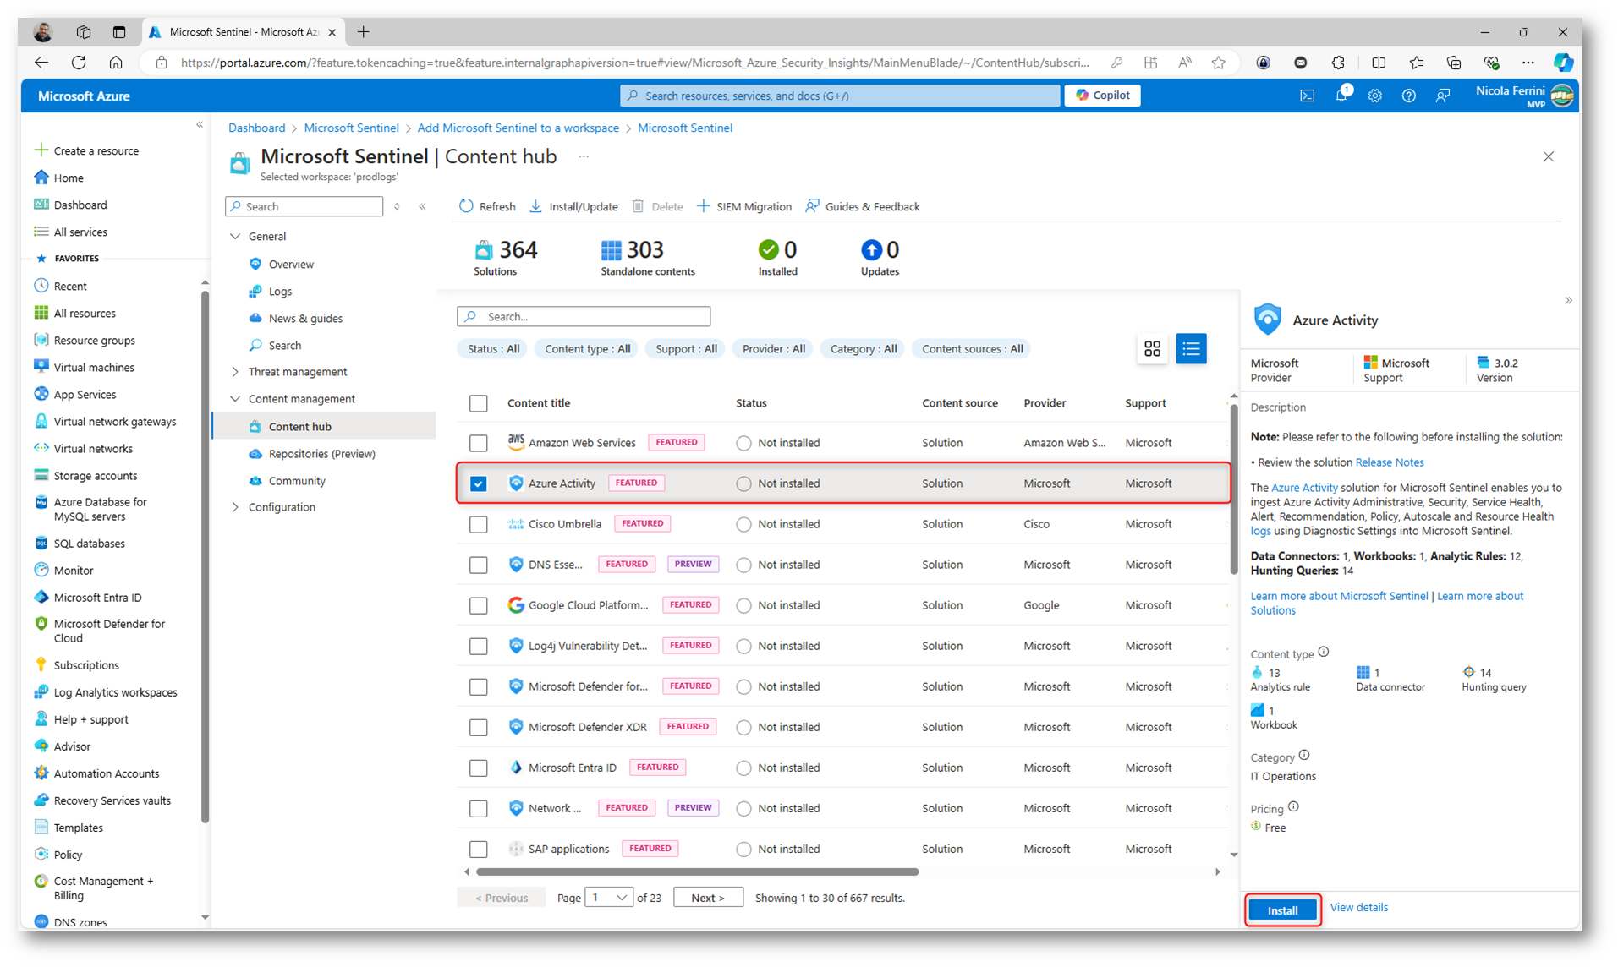Install the Azure Activity solution

[1282, 910]
